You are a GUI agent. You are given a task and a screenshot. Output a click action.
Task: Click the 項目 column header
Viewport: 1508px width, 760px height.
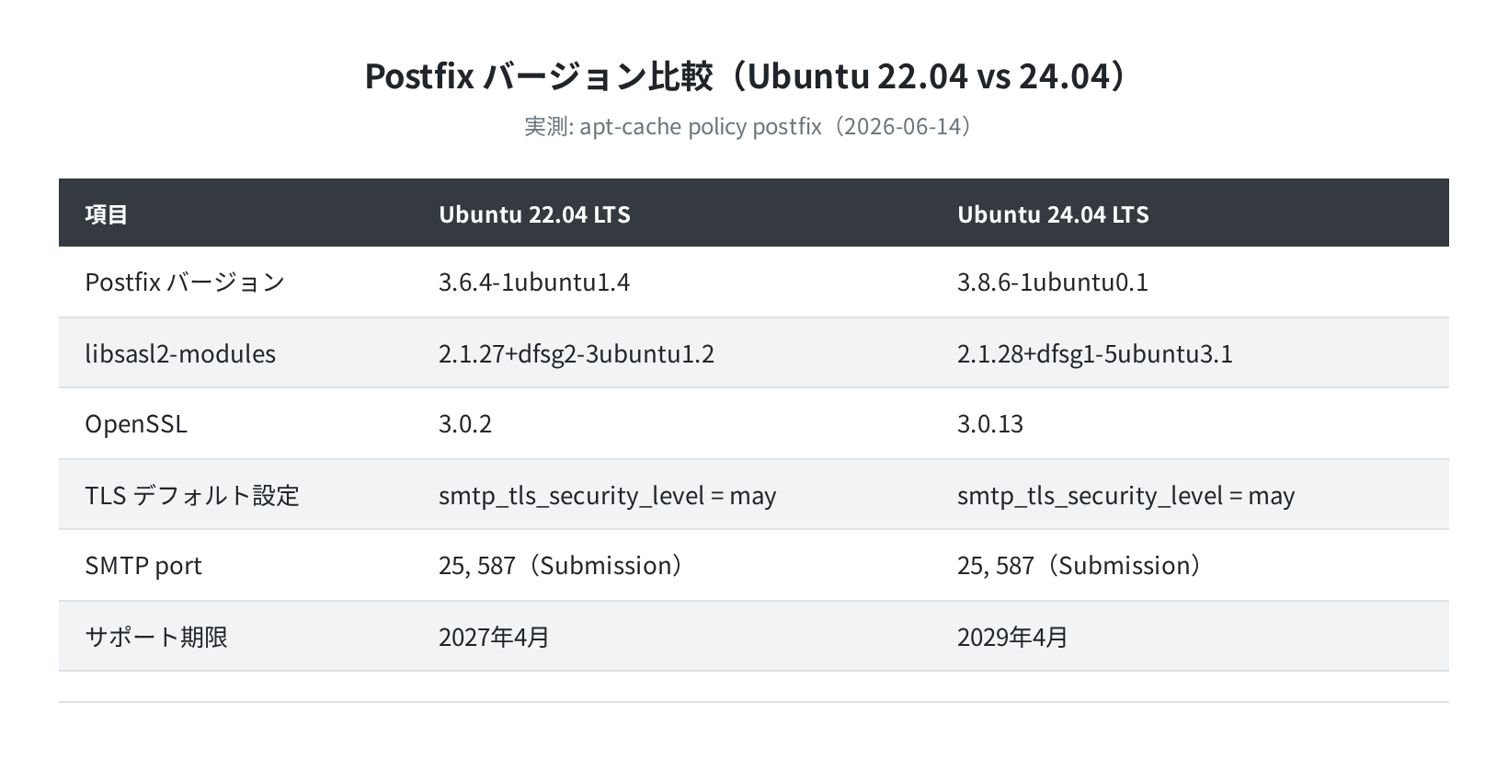(107, 214)
